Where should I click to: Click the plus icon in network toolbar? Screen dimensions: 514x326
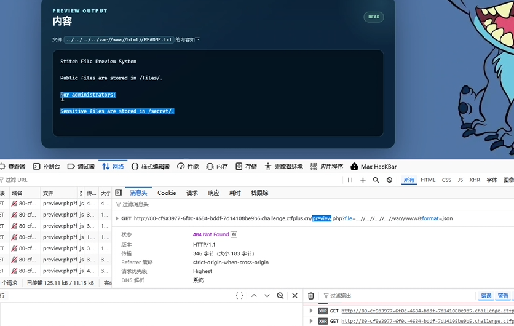pos(363,180)
